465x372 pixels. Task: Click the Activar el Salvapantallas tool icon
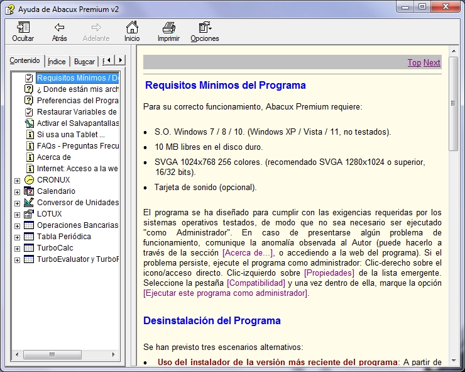click(x=29, y=123)
